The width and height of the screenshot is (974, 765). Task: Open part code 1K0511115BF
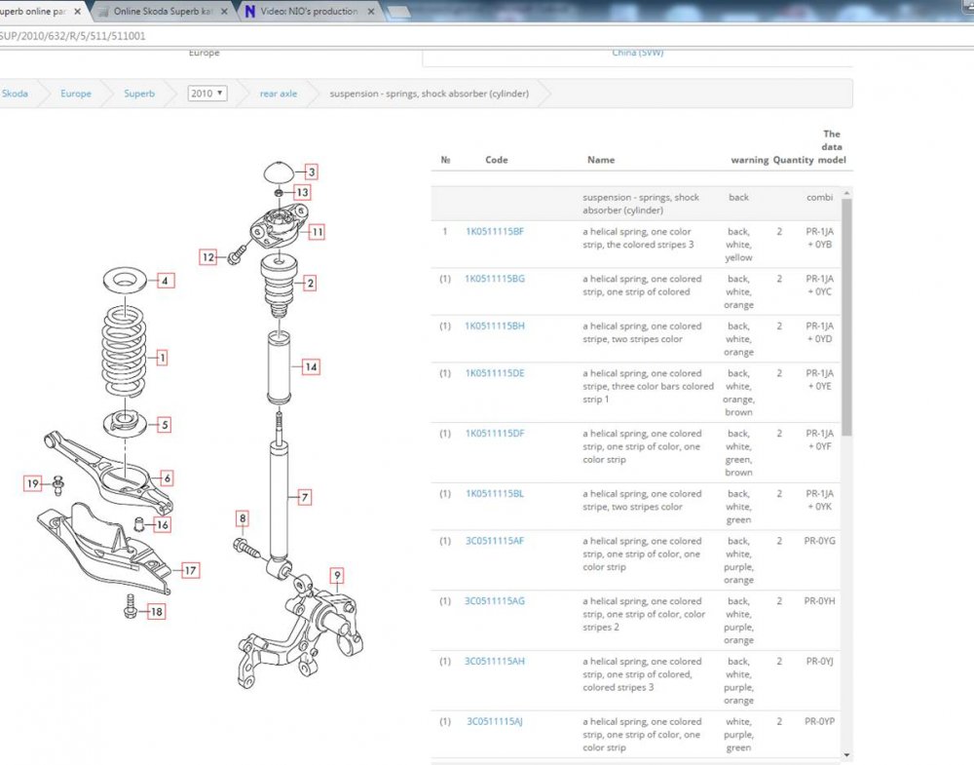495,231
